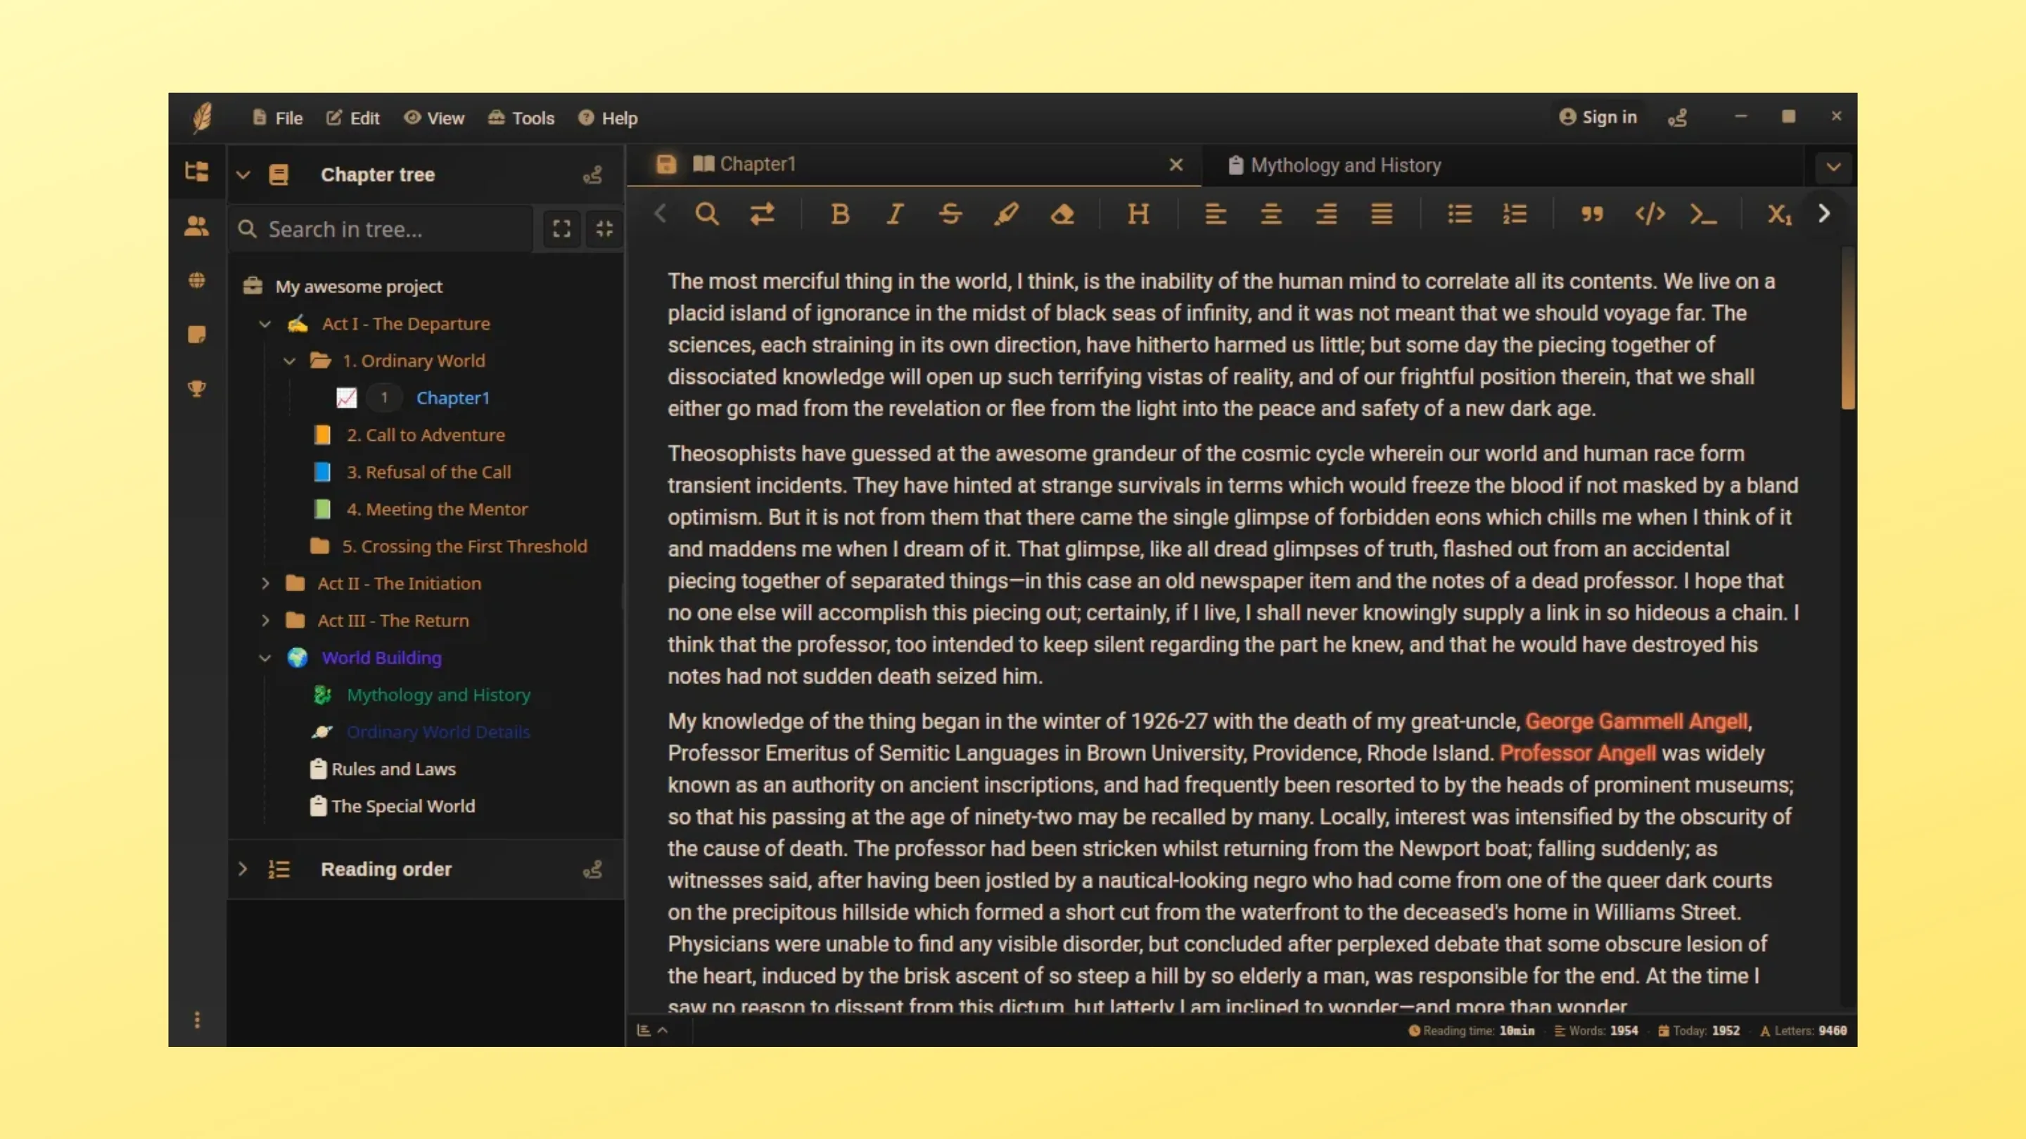Toggle bold formatting in editor toolbar

(x=840, y=214)
